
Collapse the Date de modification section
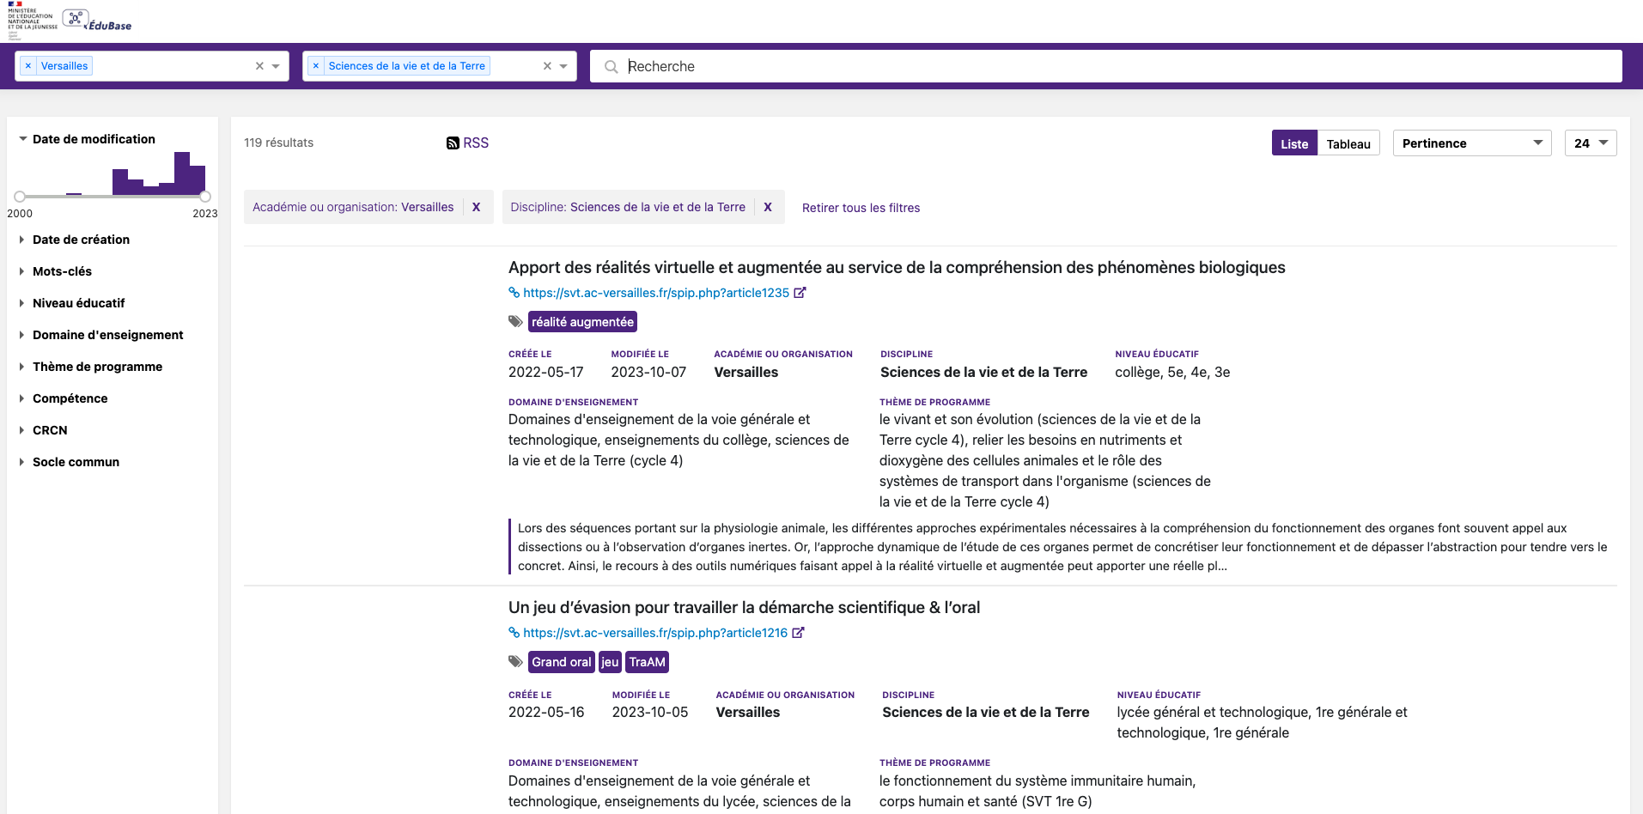pyautogui.click(x=93, y=139)
